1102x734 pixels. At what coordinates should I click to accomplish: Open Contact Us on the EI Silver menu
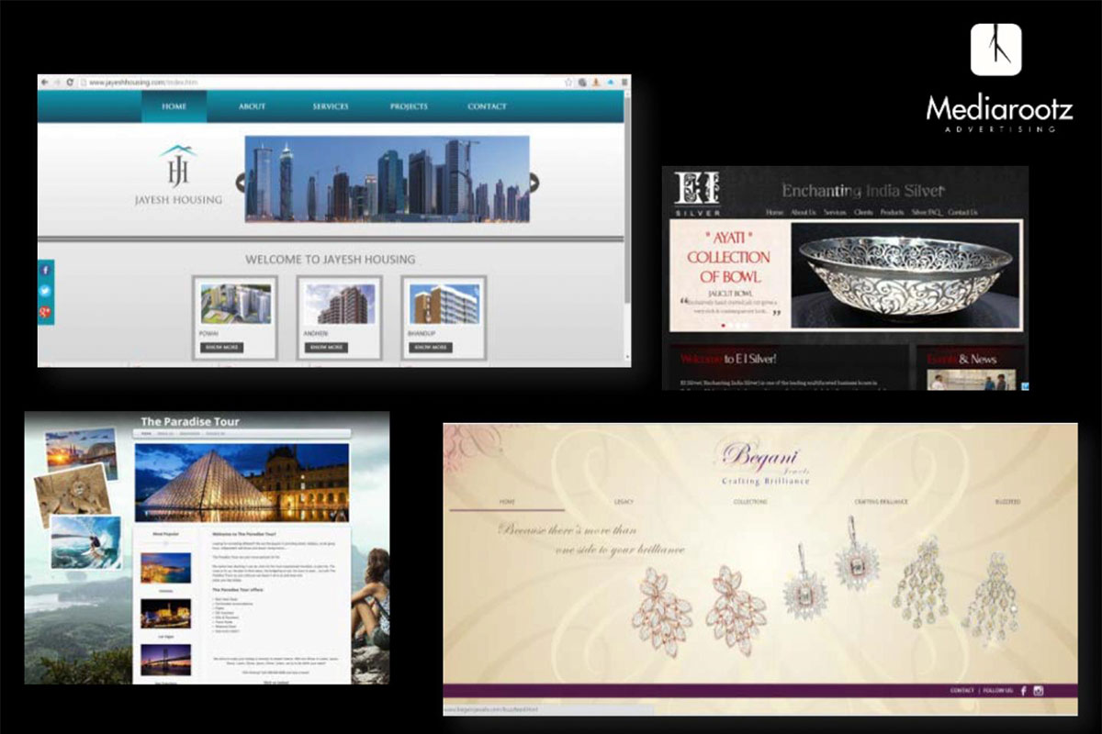coord(961,212)
